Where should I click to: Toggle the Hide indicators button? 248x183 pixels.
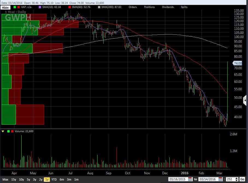click(x=5, y=7)
